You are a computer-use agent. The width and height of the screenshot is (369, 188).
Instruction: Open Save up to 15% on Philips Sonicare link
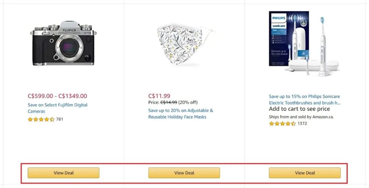point(305,99)
